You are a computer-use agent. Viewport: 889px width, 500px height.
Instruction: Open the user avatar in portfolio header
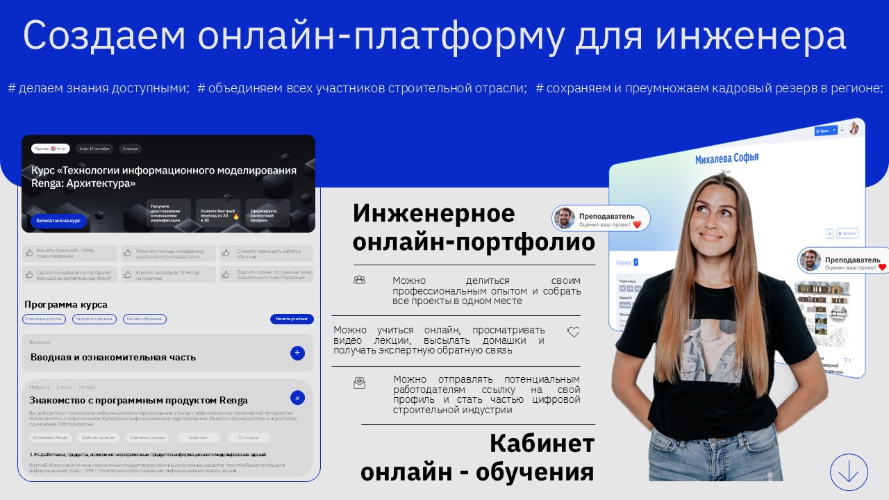tap(854, 128)
